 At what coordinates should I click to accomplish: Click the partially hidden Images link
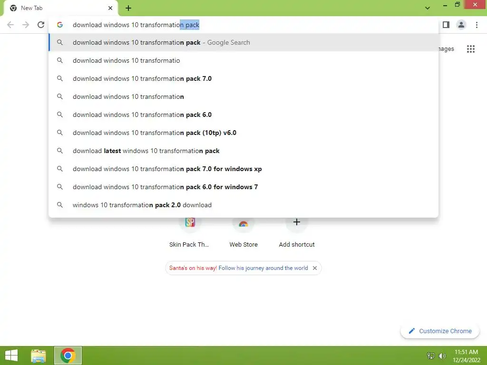coord(446,49)
